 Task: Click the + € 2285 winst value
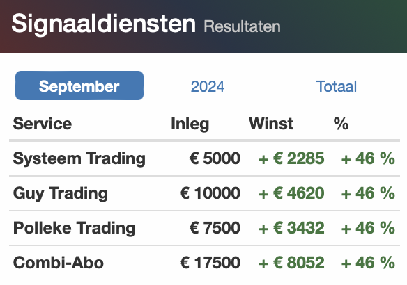(x=291, y=158)
